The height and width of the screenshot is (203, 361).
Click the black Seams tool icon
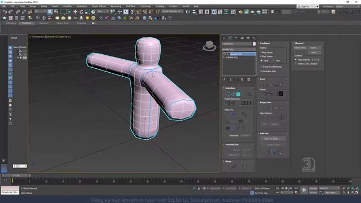[281, 94]
